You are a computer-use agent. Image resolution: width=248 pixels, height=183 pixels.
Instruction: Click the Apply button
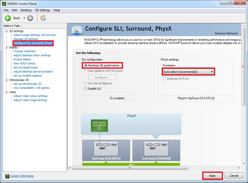coord(212,176)
